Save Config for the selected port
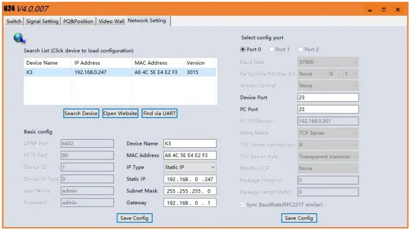 (x=299, y=218)
